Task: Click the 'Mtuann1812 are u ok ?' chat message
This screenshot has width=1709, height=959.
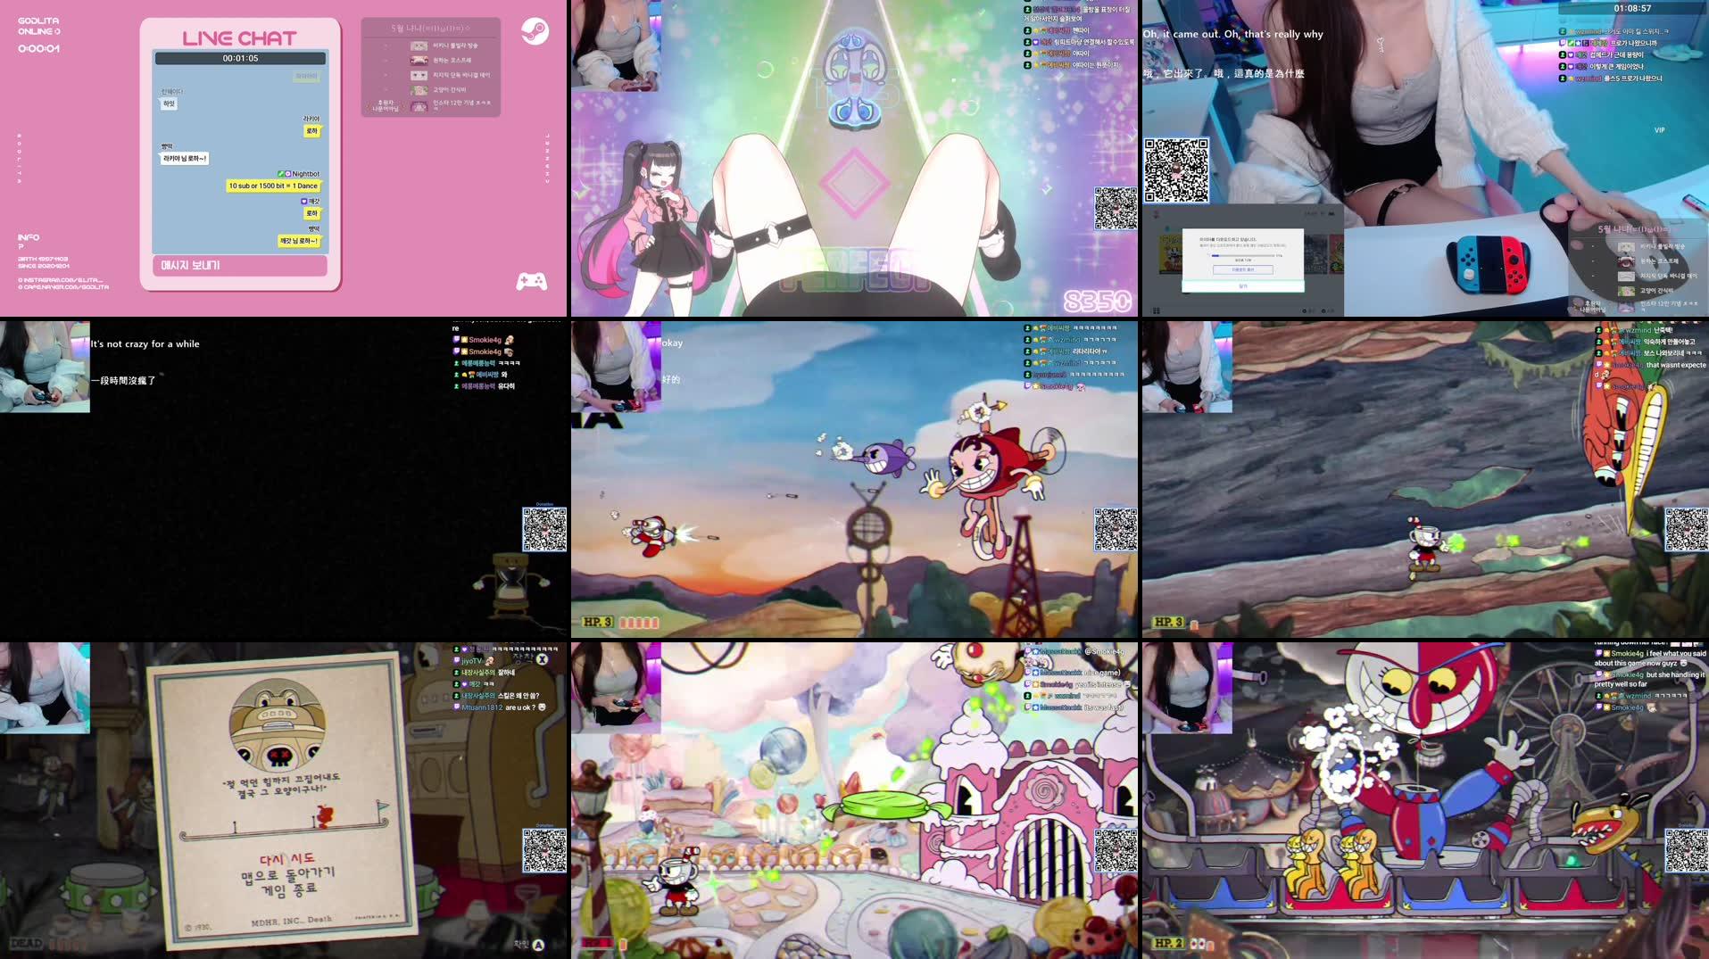Action: [x=500, y=707]
